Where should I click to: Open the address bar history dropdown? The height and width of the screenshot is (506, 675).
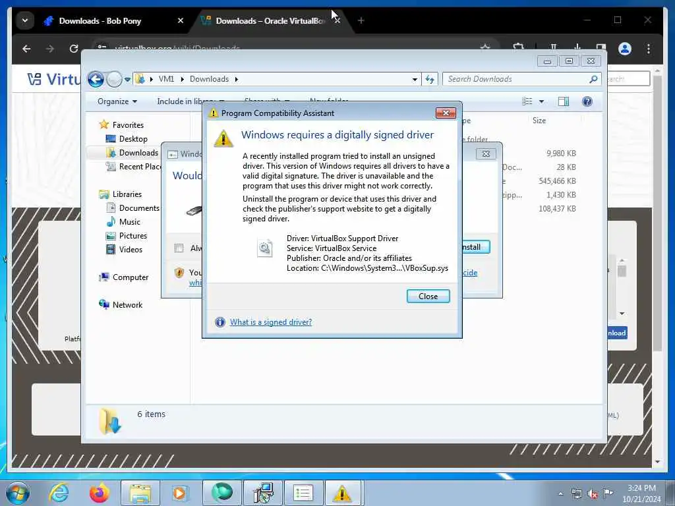415,79
